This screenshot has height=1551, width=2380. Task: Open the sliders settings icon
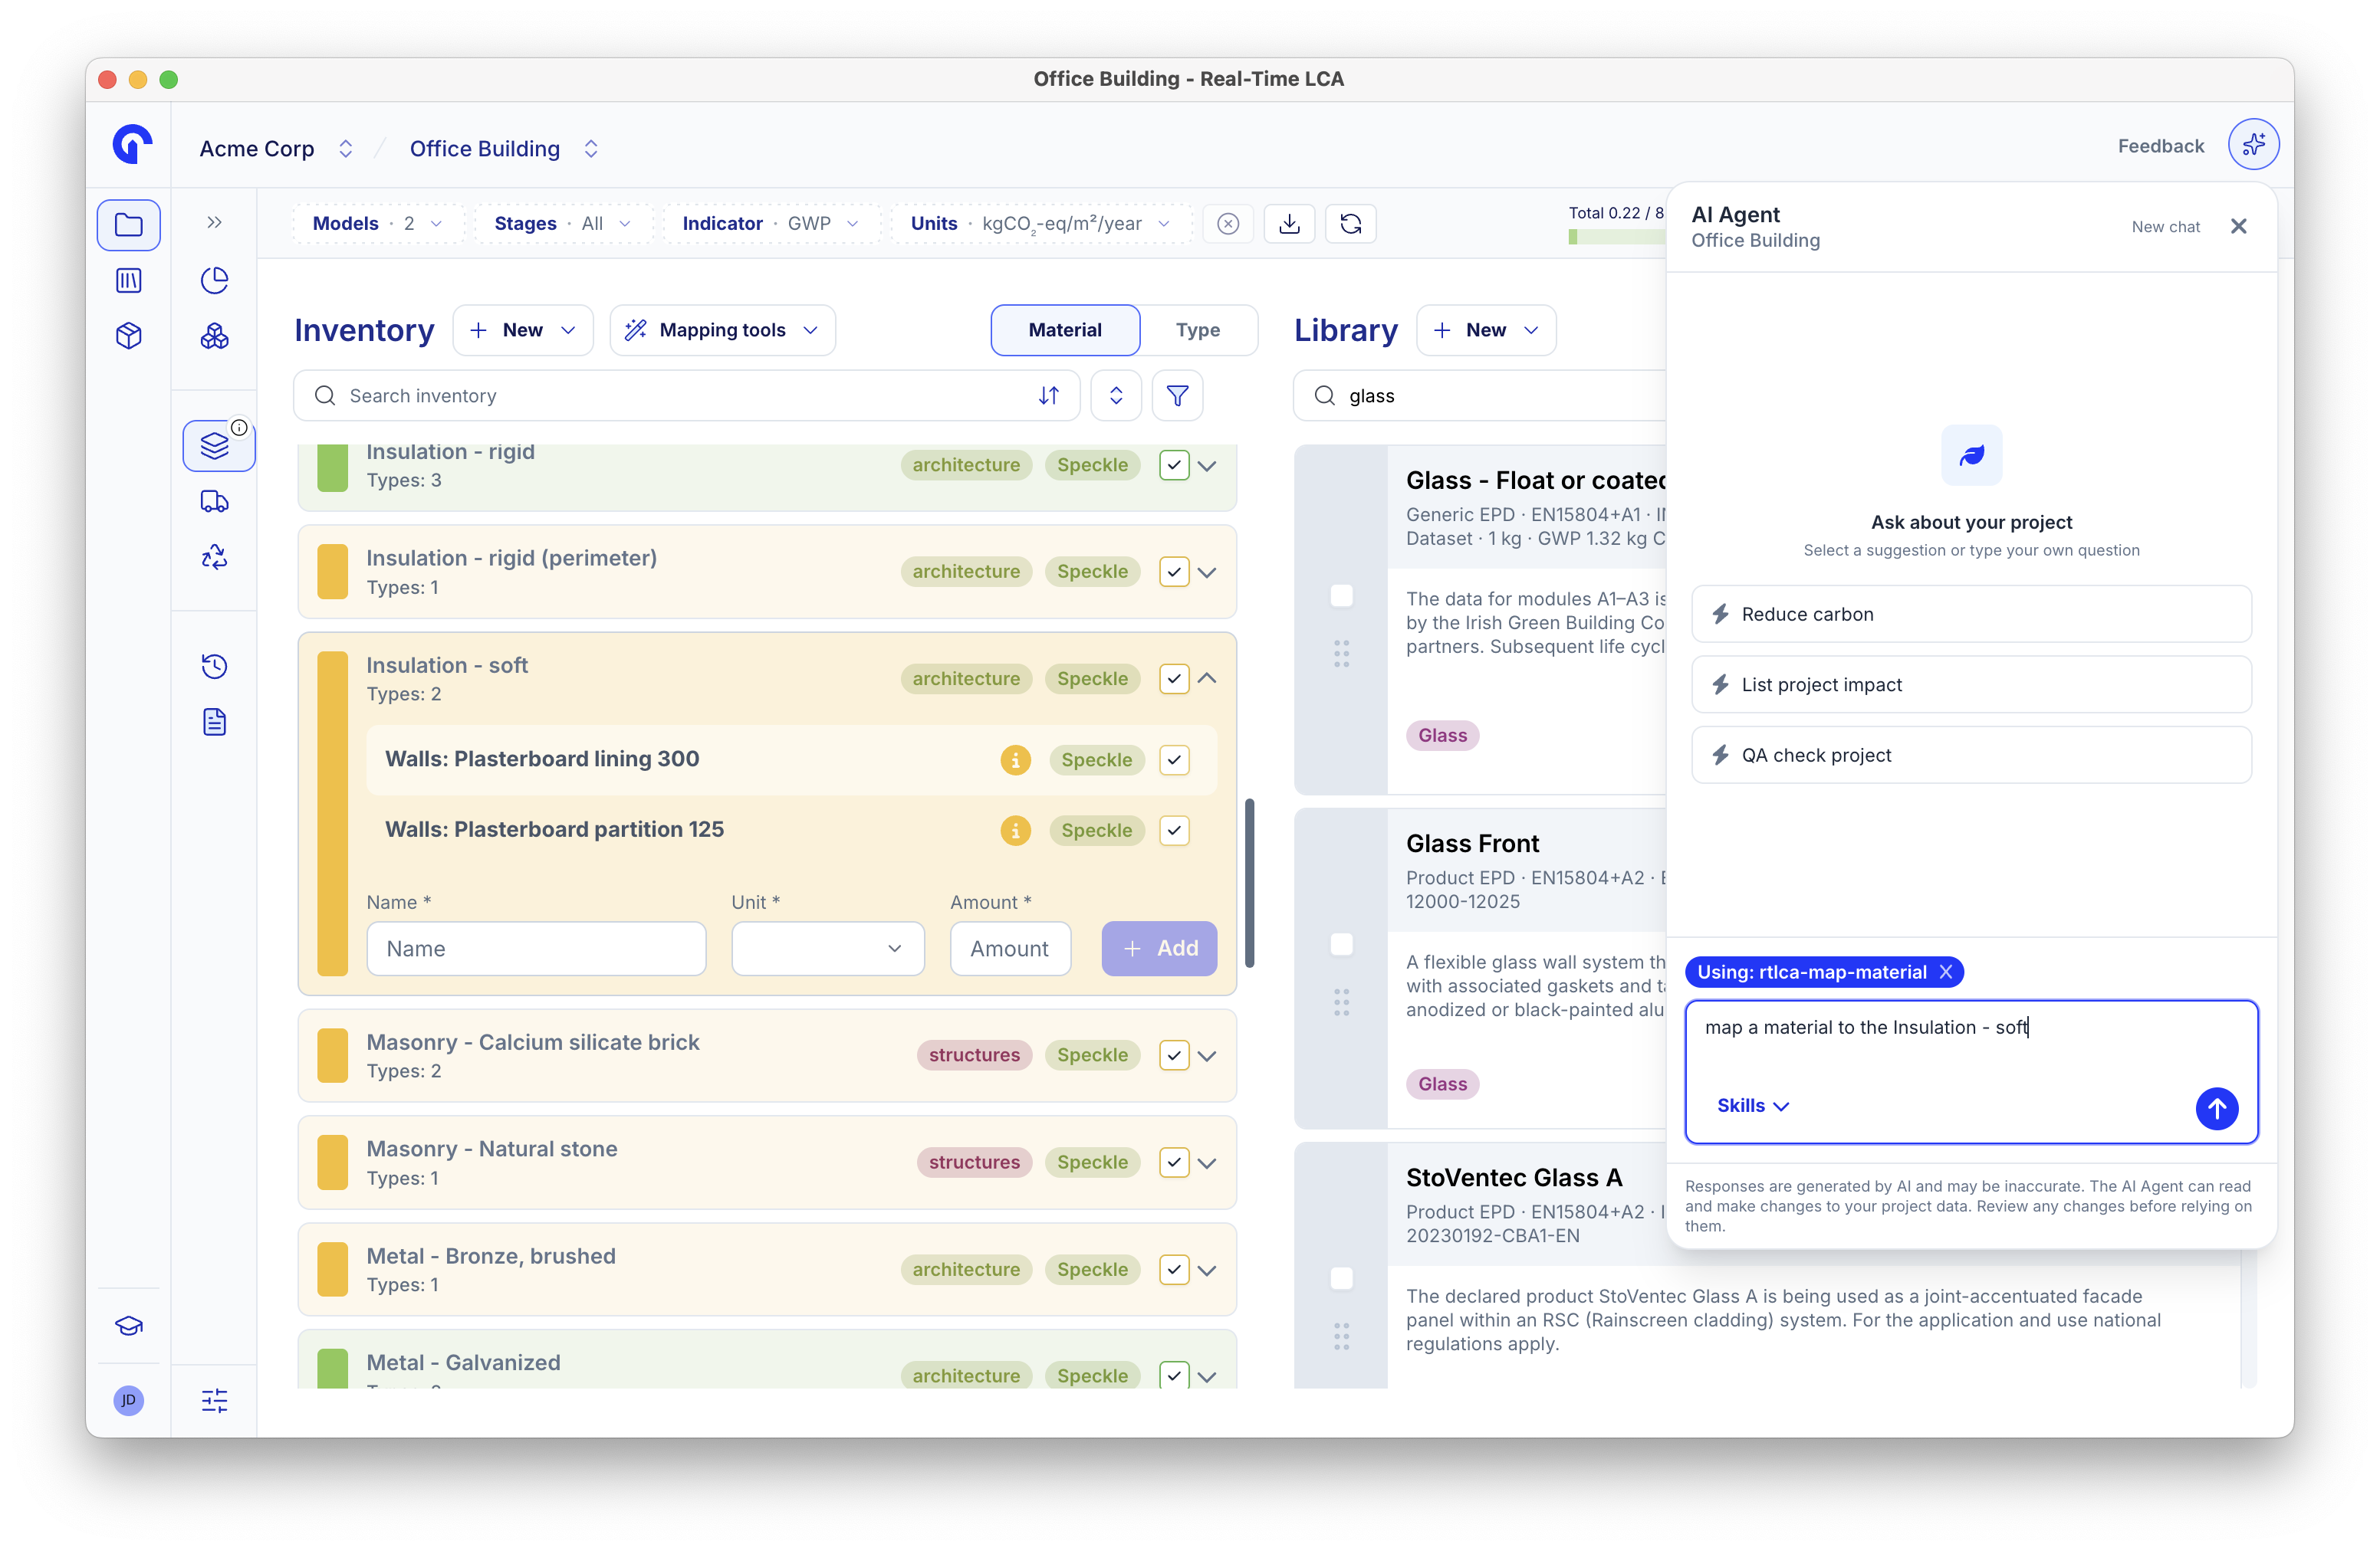coord(214,1400)
